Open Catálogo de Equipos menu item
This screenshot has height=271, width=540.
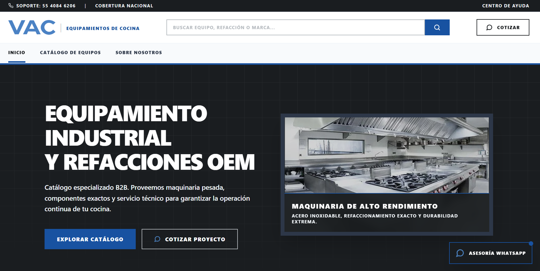coord(70,53)
